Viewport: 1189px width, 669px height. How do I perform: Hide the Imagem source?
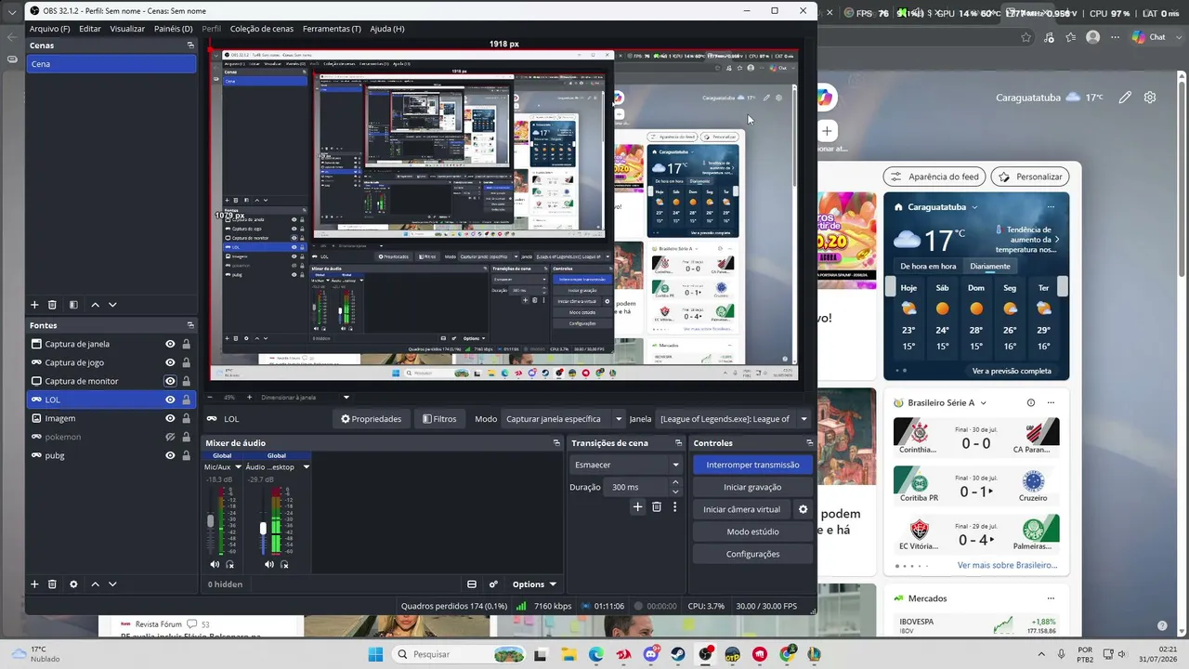[x=170, y=418]
